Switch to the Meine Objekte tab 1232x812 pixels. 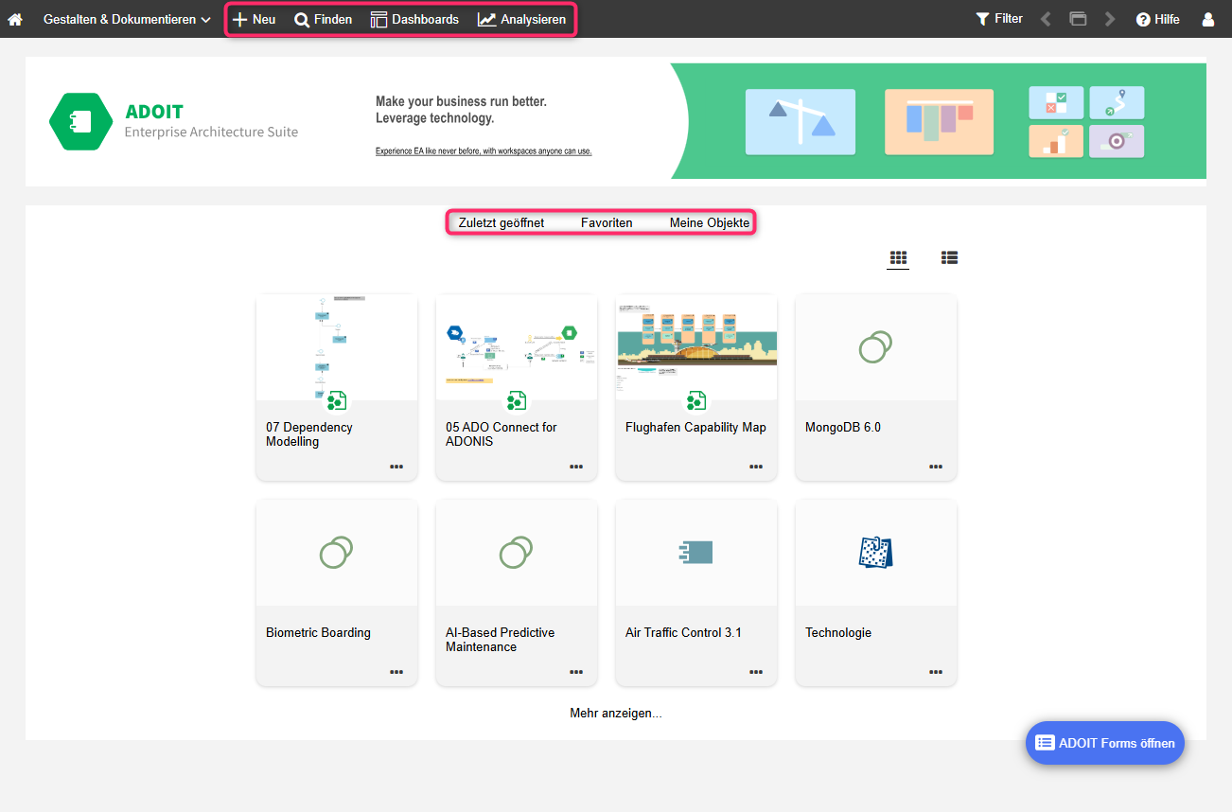click(710, 223)
